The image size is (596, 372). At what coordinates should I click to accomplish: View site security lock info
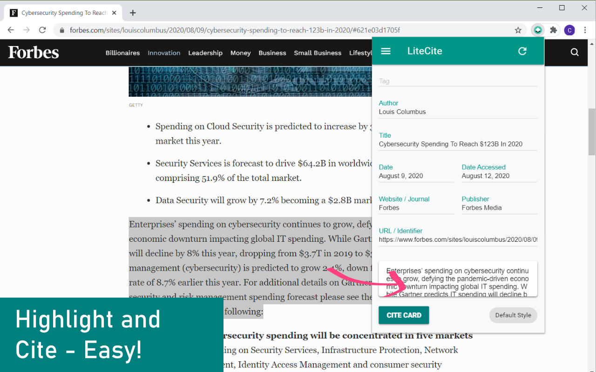pyautogui.click(x=62, y=30)
